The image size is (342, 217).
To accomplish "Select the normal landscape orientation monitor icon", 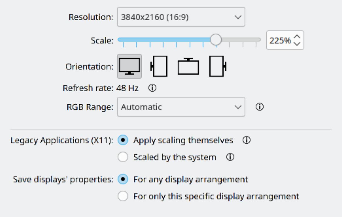I will (129, 66).
